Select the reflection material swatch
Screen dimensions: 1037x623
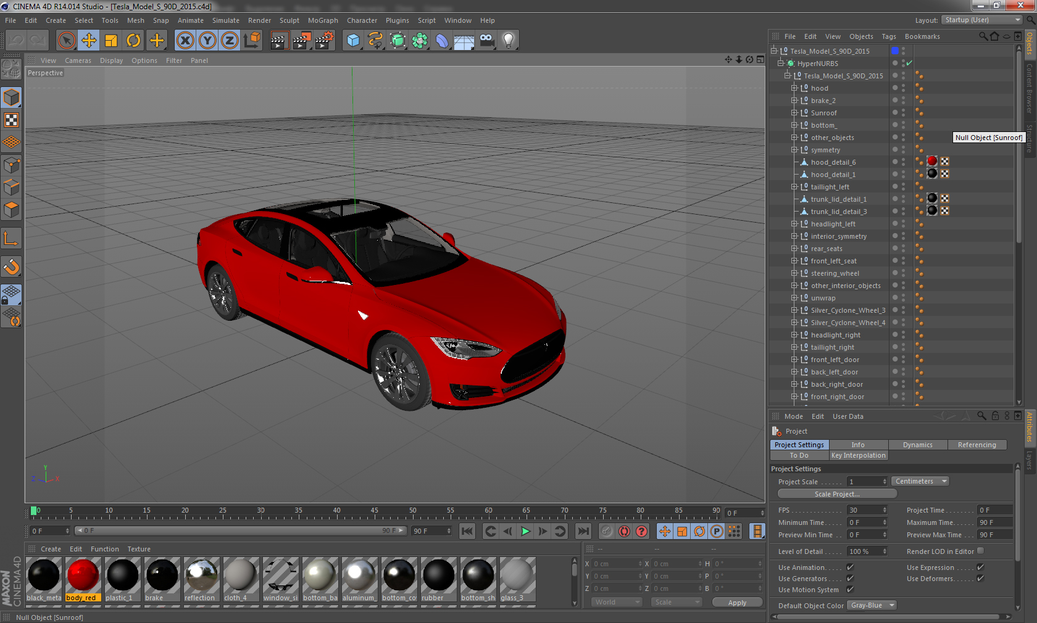coord(201,579)
